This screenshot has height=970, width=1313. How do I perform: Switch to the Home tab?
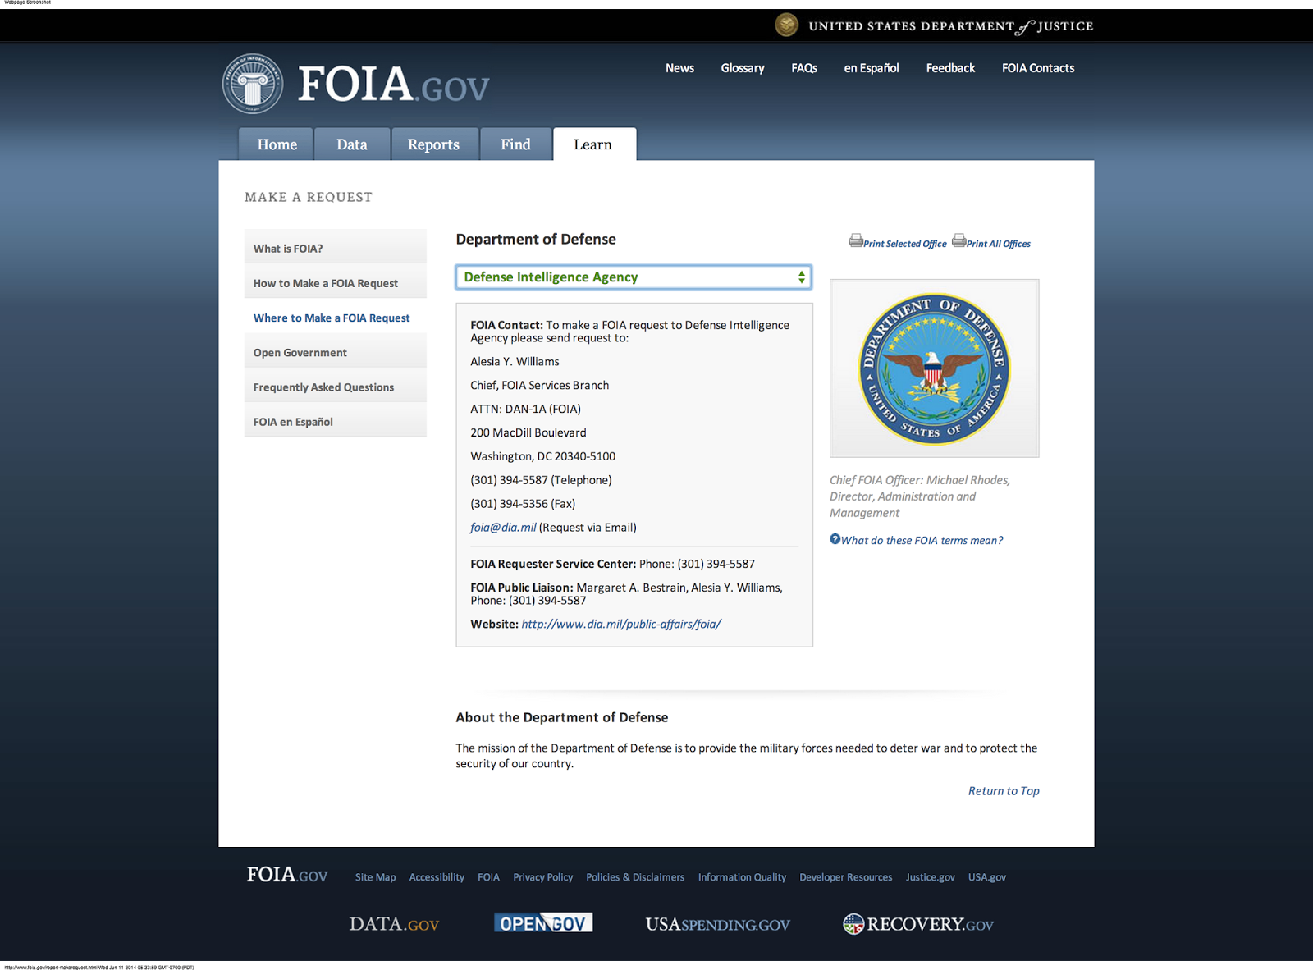point(277,144)
